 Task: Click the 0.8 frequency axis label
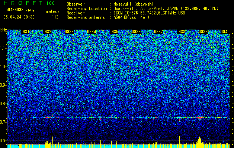pyautogui.click(x=3, y=104)
